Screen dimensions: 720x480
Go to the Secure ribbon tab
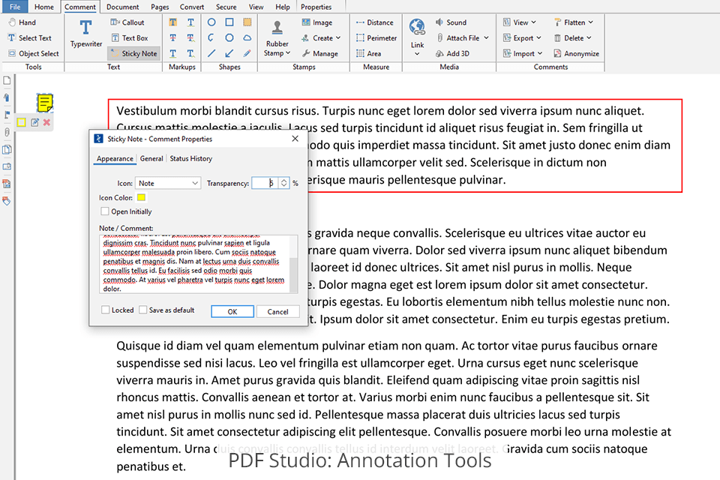pyautogui.click(x=226, y=7)
